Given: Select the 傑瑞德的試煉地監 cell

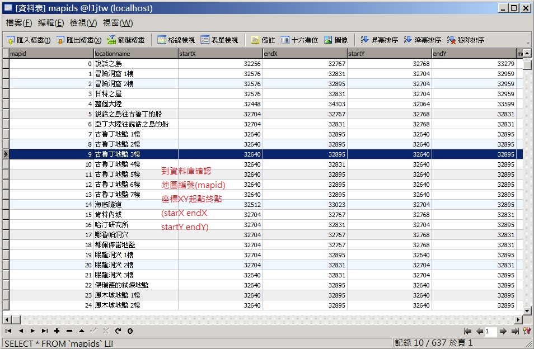Looking at the screenshot, I should pyautogui.click(x=136, y=285).
